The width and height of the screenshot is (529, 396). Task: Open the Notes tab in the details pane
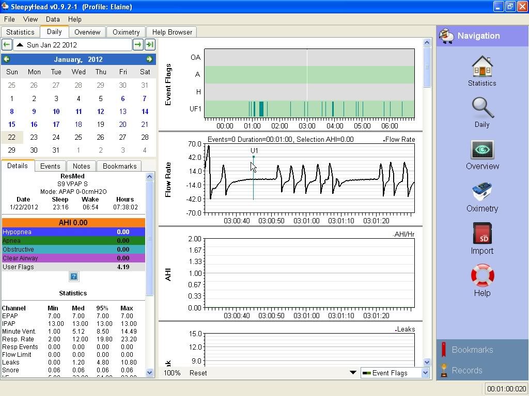pyautogui.click(x=81, y=166)
